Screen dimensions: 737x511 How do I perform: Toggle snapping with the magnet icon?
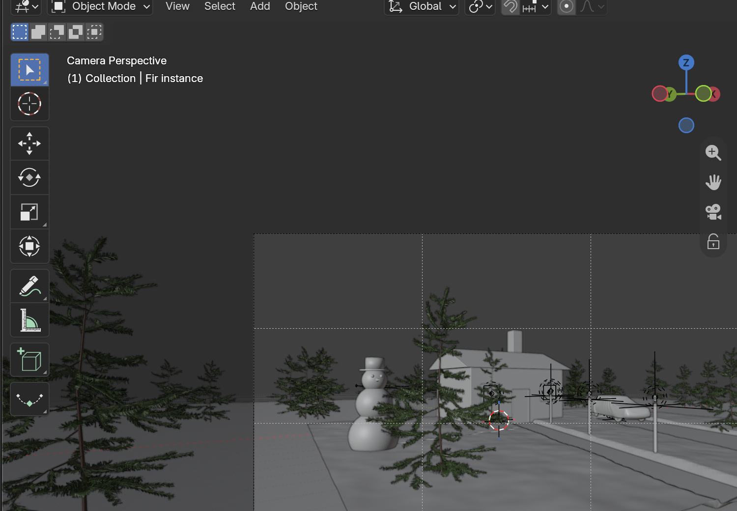[511, 7]
